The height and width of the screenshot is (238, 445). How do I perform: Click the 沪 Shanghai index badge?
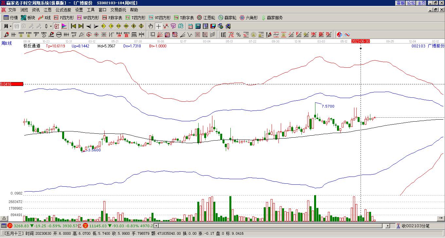[x=10, y=226]
